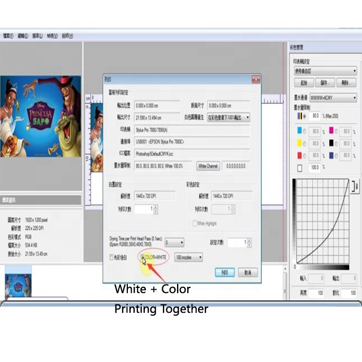Toggle the White Highlight checkbox
This screenshot has width=362, height=362.
coord(195,223)
